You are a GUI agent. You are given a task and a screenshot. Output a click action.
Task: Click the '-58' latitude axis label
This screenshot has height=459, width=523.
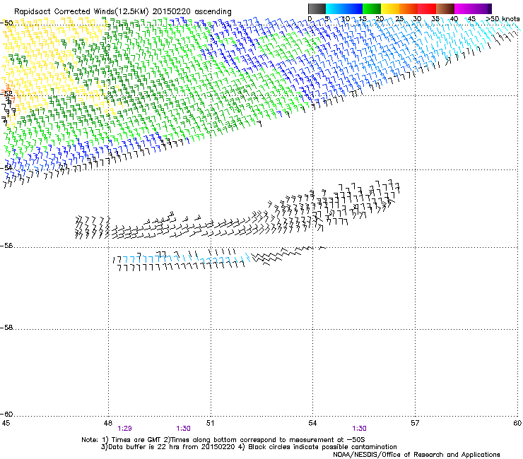(7, 328)
